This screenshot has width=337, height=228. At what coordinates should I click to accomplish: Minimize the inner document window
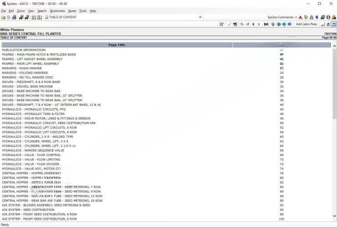(323, 24)
